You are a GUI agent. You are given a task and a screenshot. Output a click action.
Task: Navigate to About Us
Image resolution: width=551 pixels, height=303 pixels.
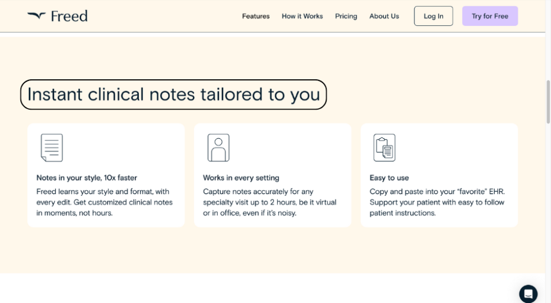click(384, 16)
